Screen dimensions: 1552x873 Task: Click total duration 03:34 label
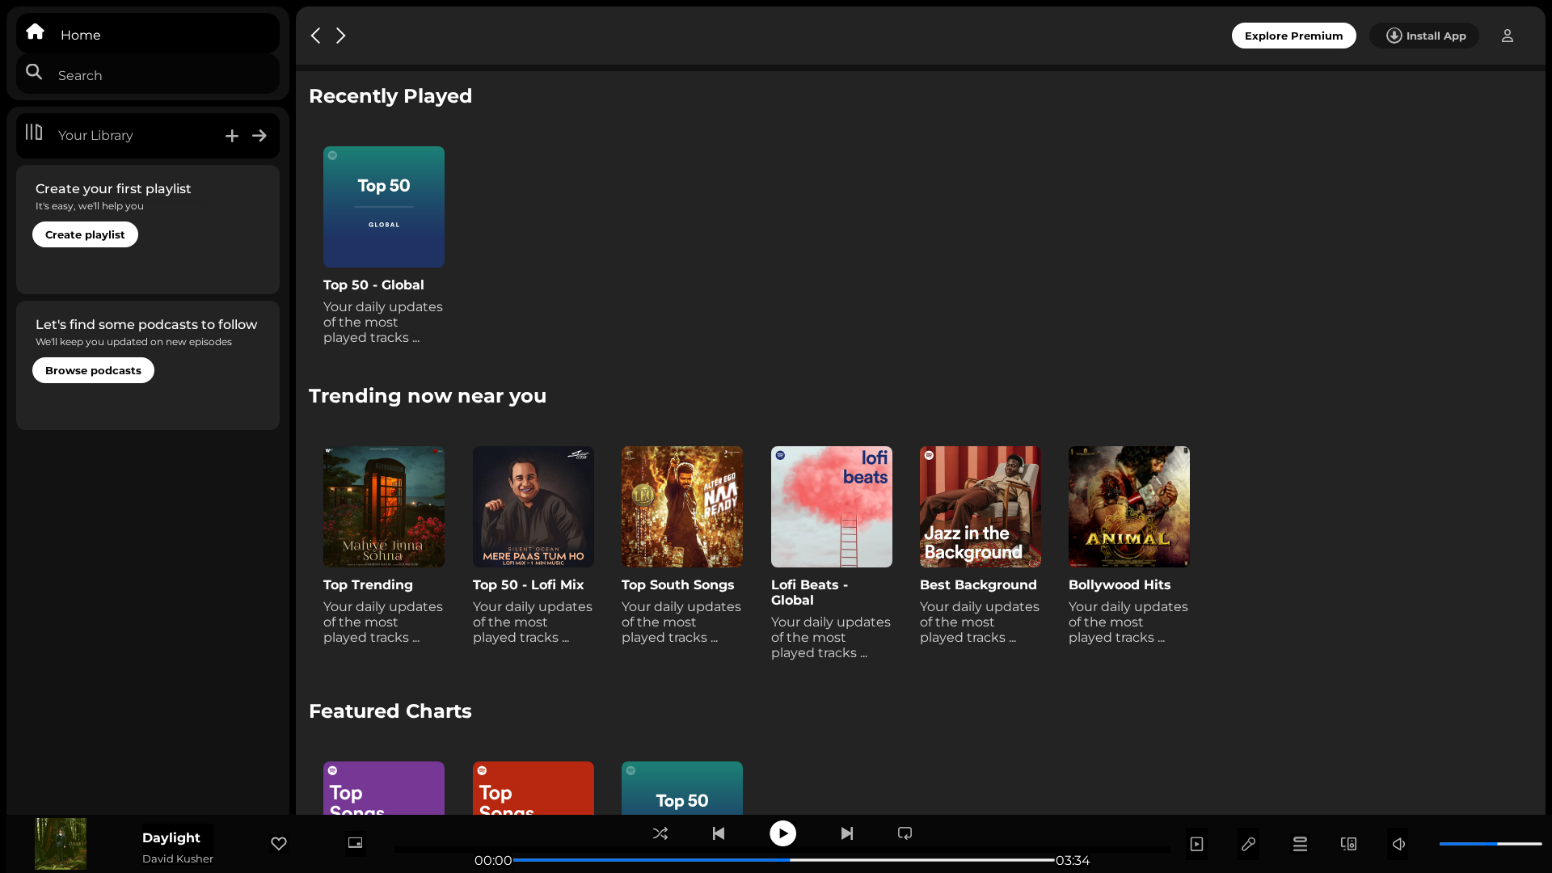pyautogui.click(x=1073, y=860)
